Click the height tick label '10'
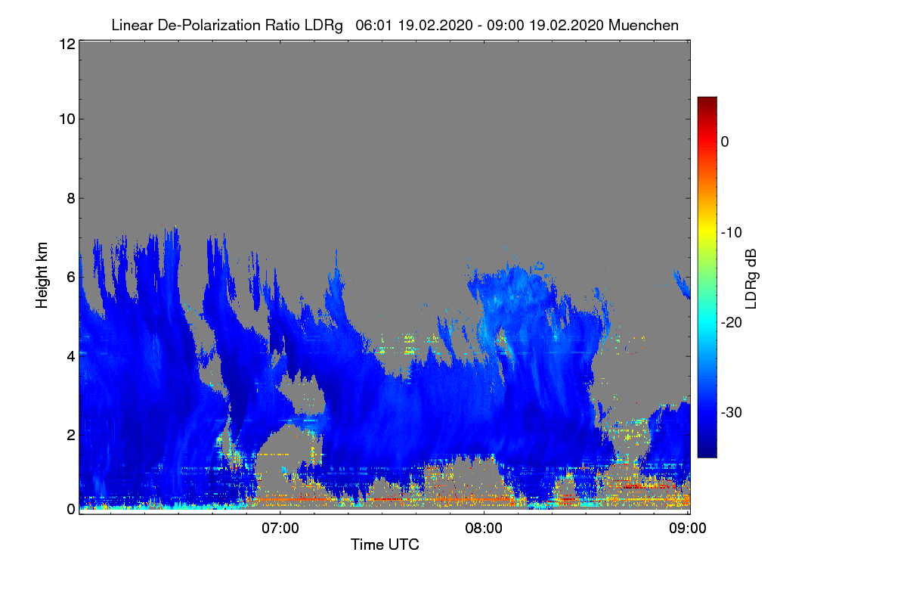 (x=66, y=119)
